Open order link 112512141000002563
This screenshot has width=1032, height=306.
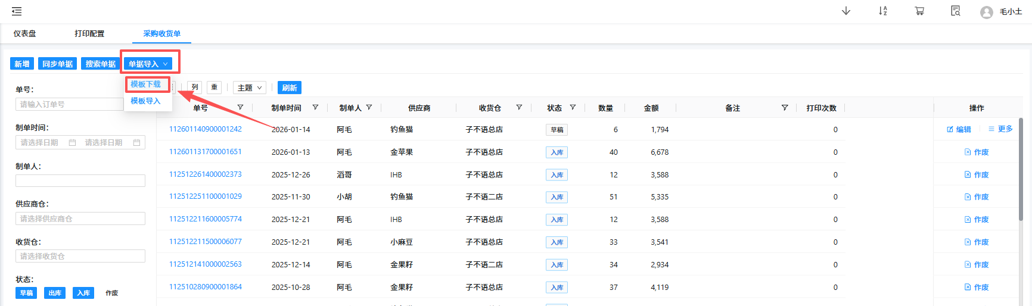206,264
